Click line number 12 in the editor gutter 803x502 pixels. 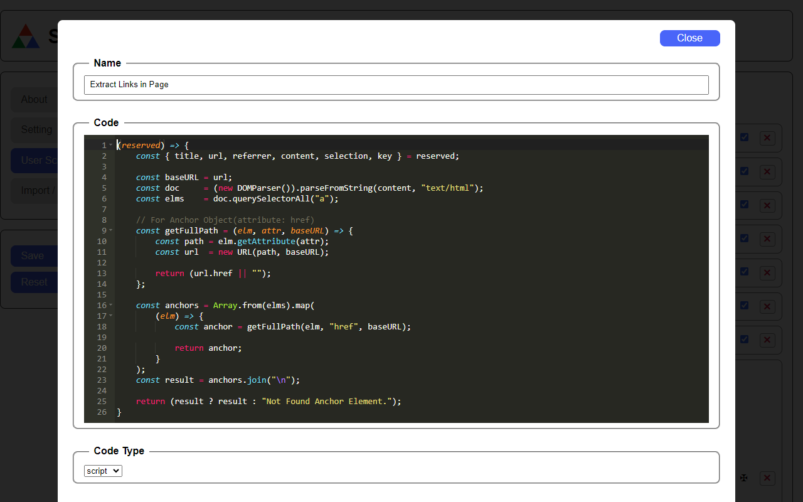pyautogui.click(x=102, y=262)
